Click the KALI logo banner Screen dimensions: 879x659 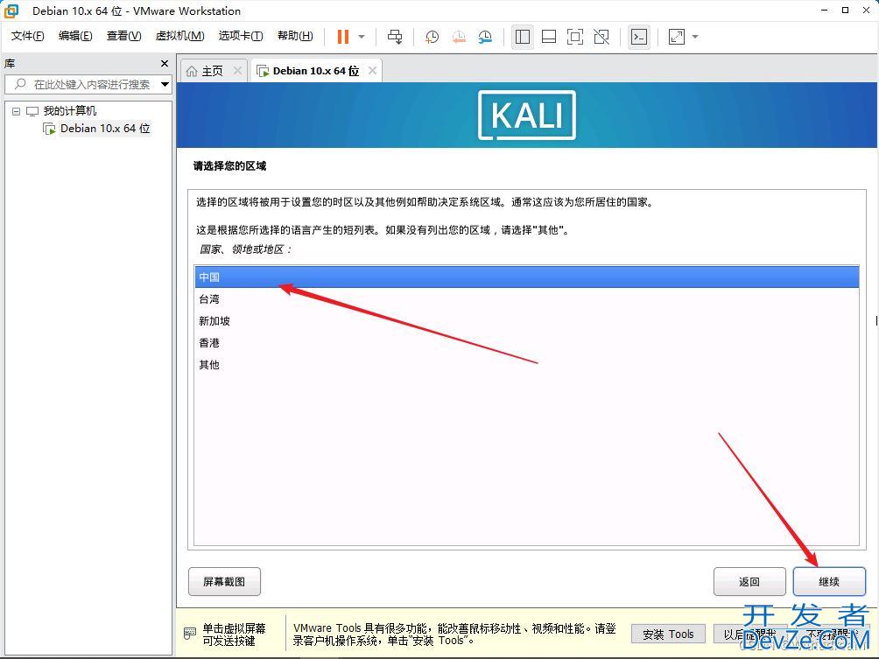click(527, 115)
